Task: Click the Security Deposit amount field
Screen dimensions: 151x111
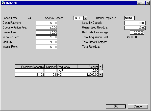Action: pos(135,23)
